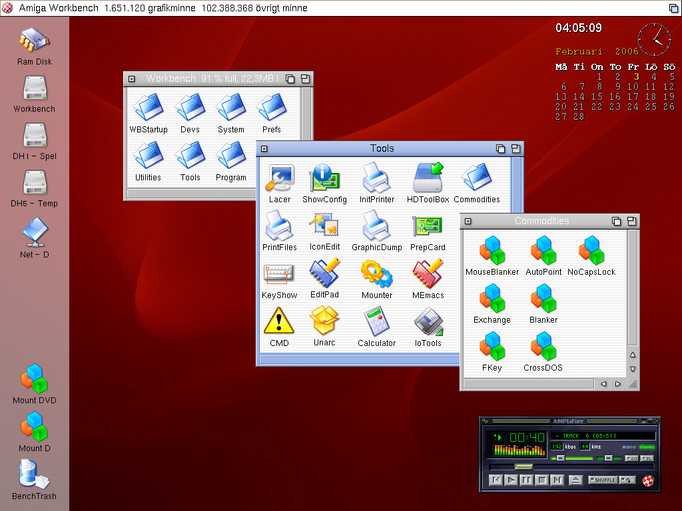The width and height of the screenshot is (682, 511).
Task: Click the eject button in AMPLiFier
Action: [575, 480]
